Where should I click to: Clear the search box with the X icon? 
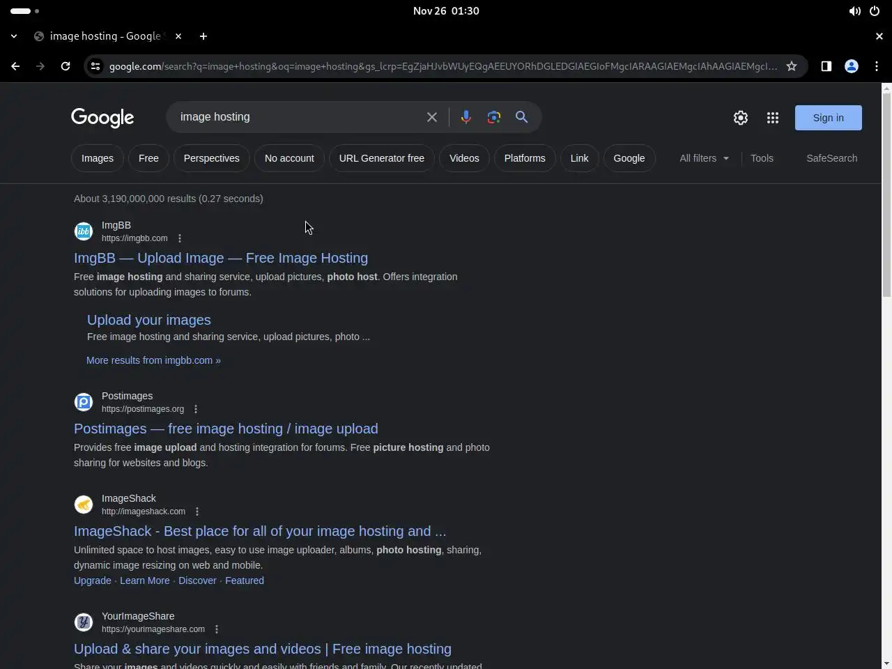pos(432,117)
